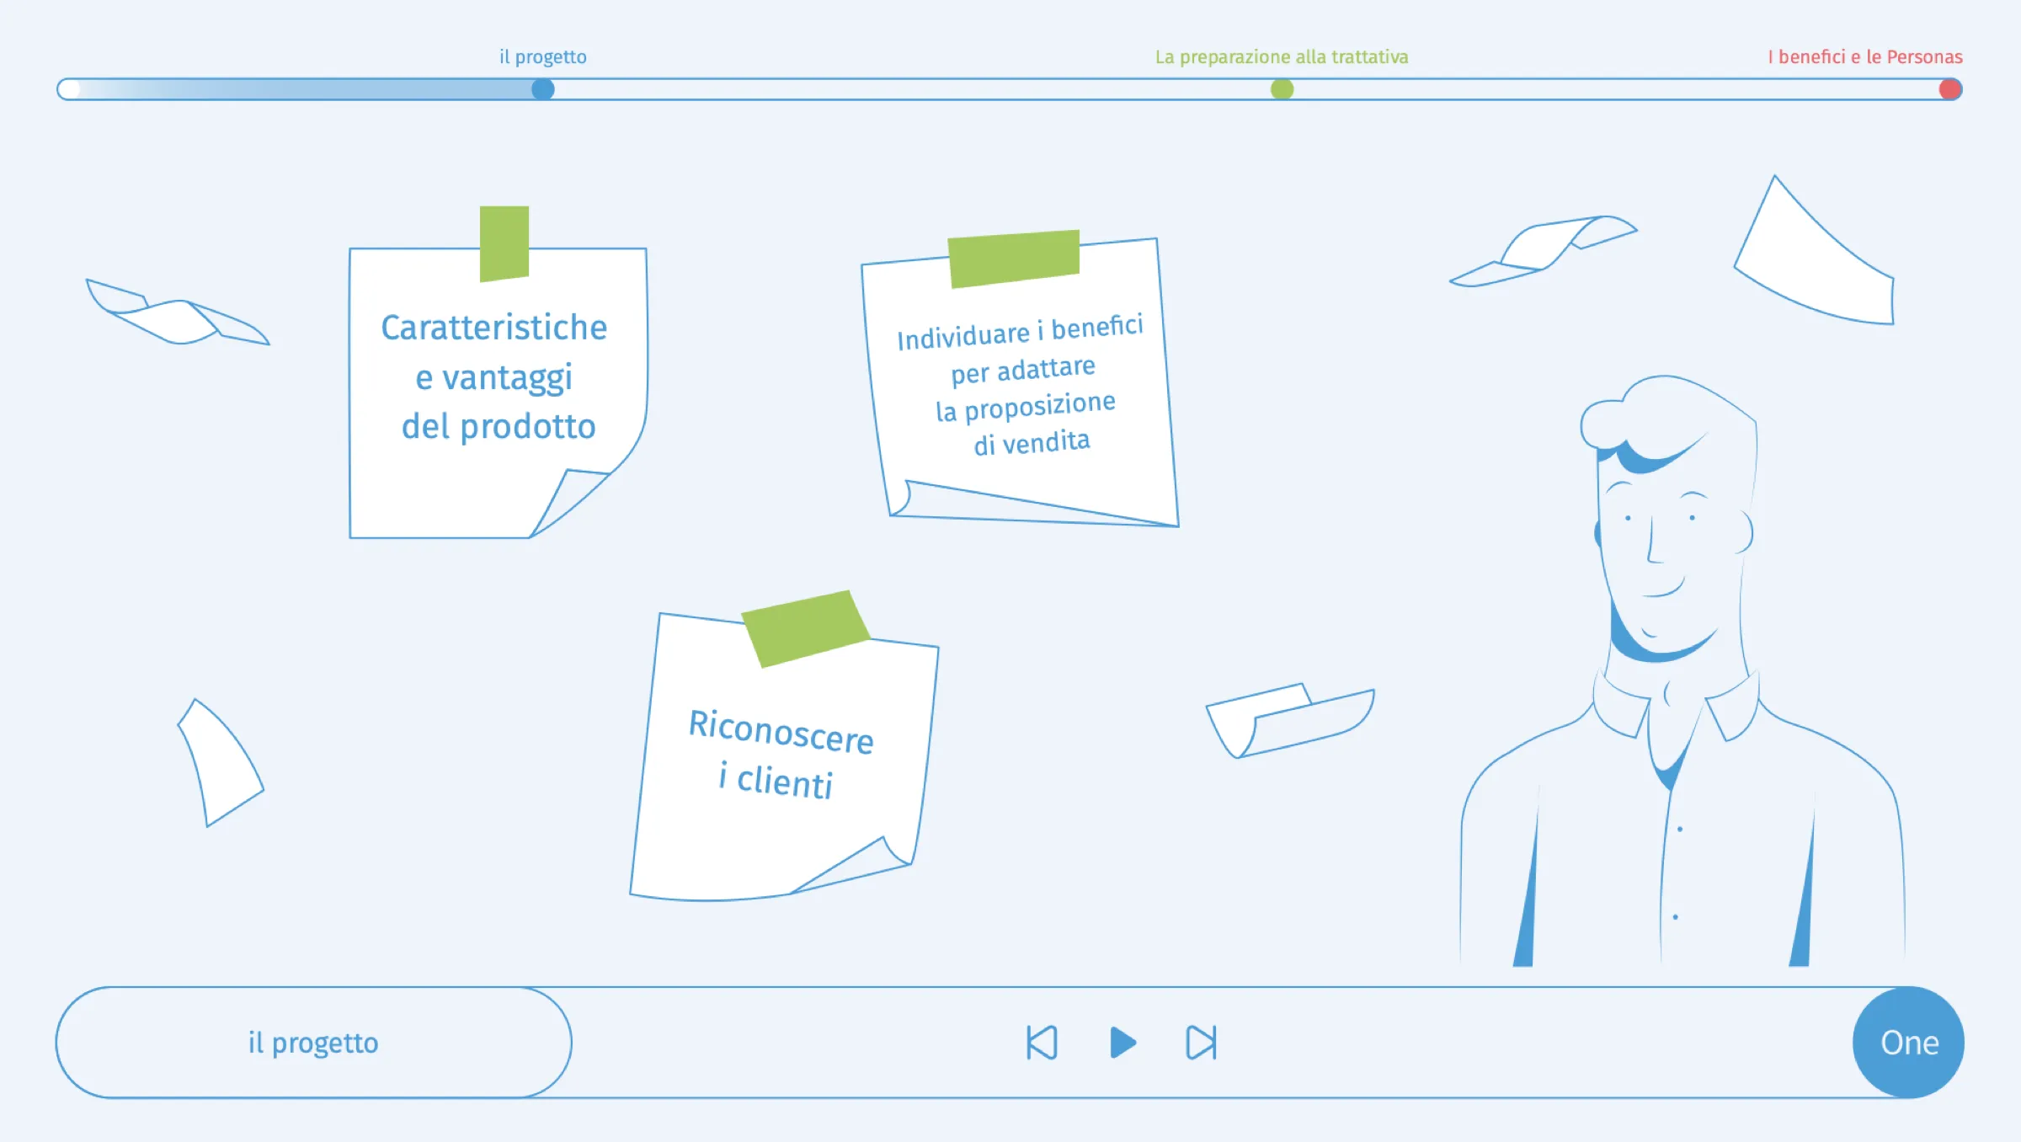Open 'La preparazione alla trattativa' label
Image resolution: width=2021 pixels, height=1142 pixels.
pyautogui.click(x=1282, y=56)
